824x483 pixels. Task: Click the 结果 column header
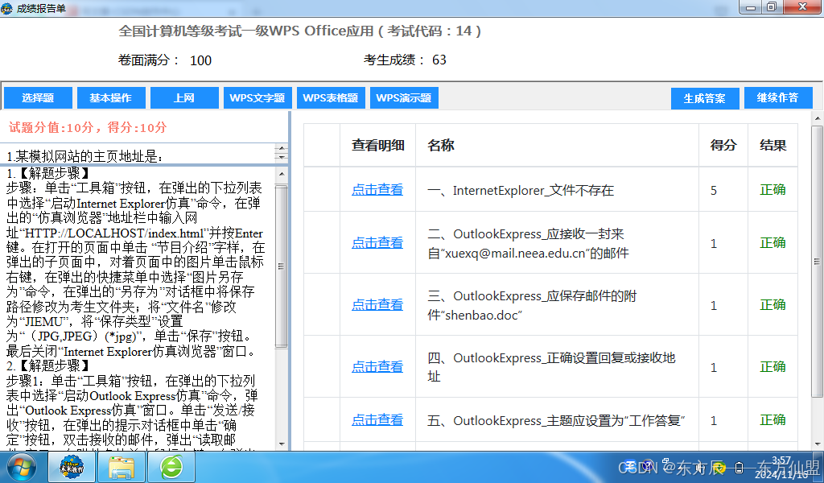click(773, 146)
